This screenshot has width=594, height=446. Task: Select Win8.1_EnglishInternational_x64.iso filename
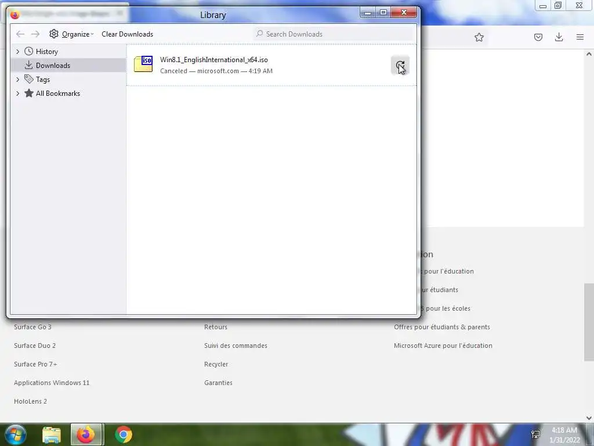pos(213,60)
